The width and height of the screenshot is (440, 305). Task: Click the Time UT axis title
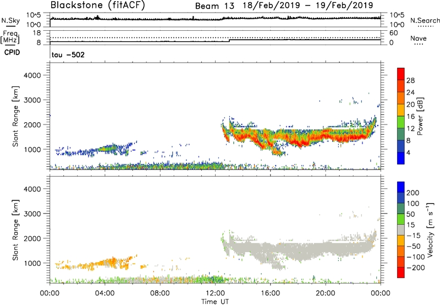coord(215,302)
